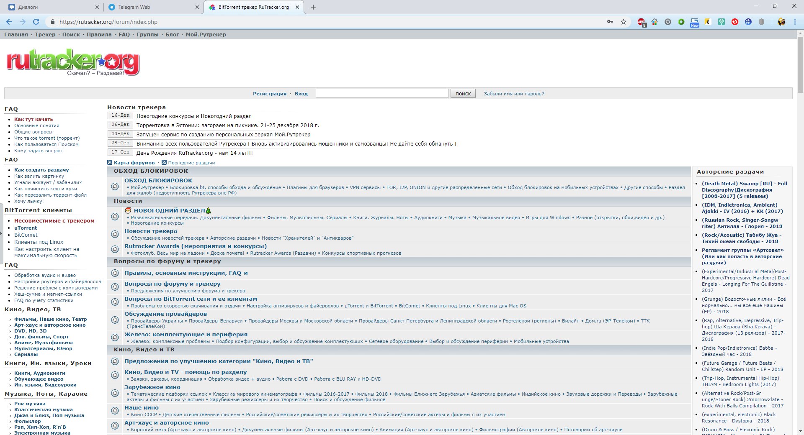Click the поиск search button

(463, 94)
